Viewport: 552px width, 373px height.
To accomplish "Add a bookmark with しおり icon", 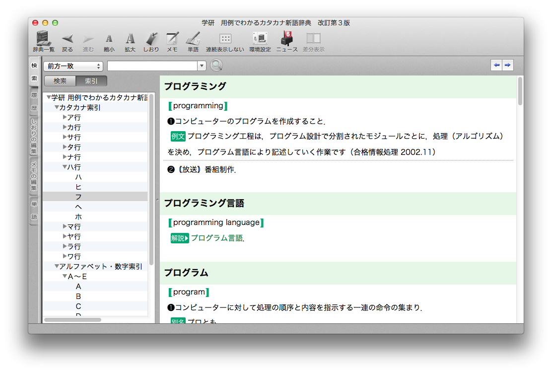I will 151,39.
